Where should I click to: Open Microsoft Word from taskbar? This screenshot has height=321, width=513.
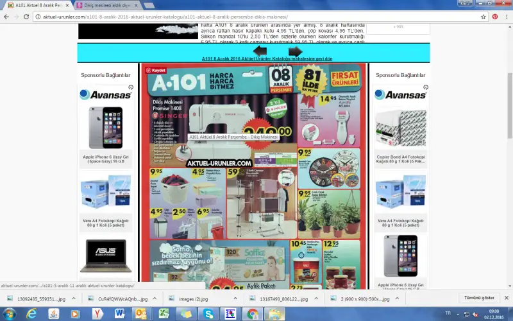pyautogui.click(x=120, y=314)
